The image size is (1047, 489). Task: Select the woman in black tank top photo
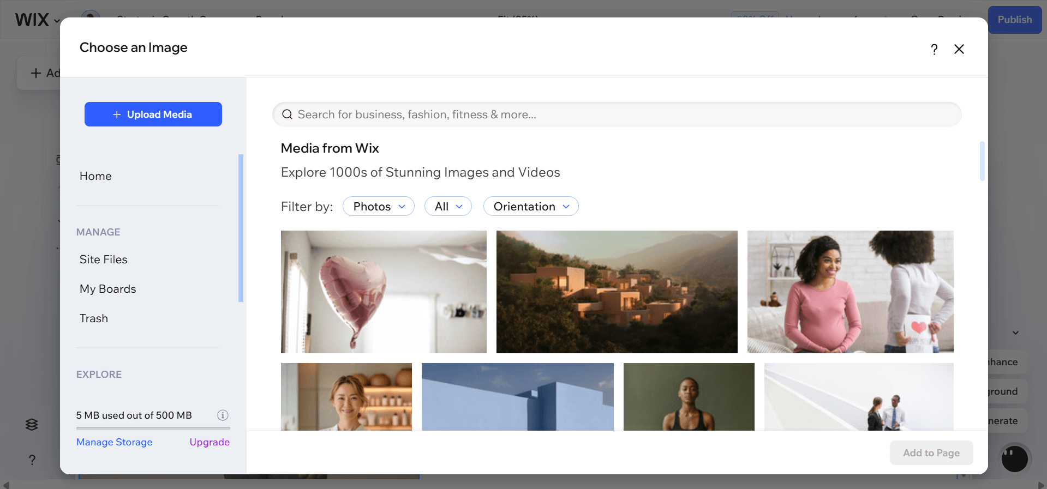pos(689,397)
